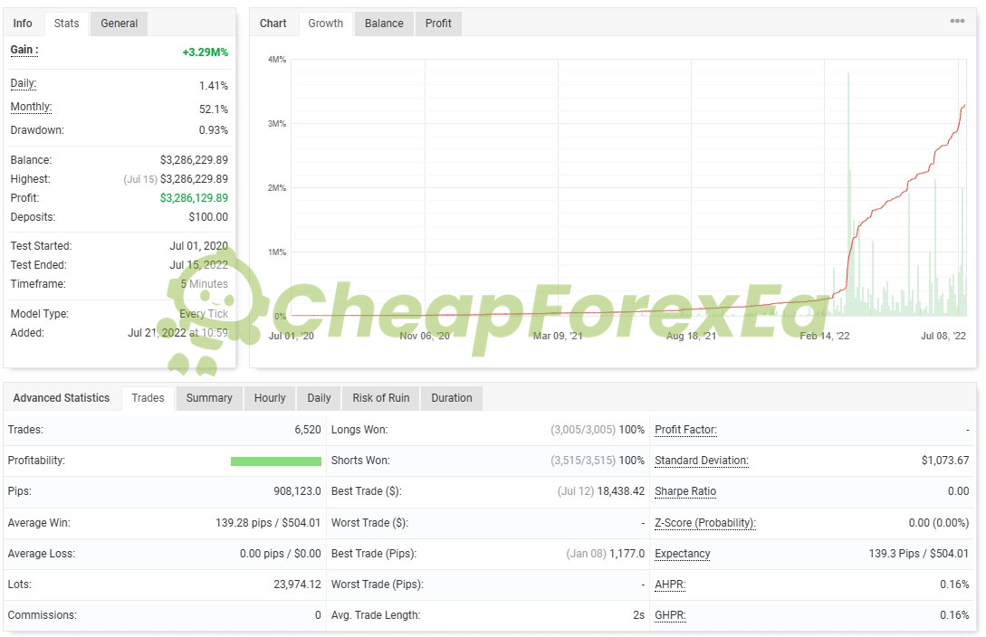
Task: Click the Z-Score (Probability) label
Action: [x=705, y=523]
